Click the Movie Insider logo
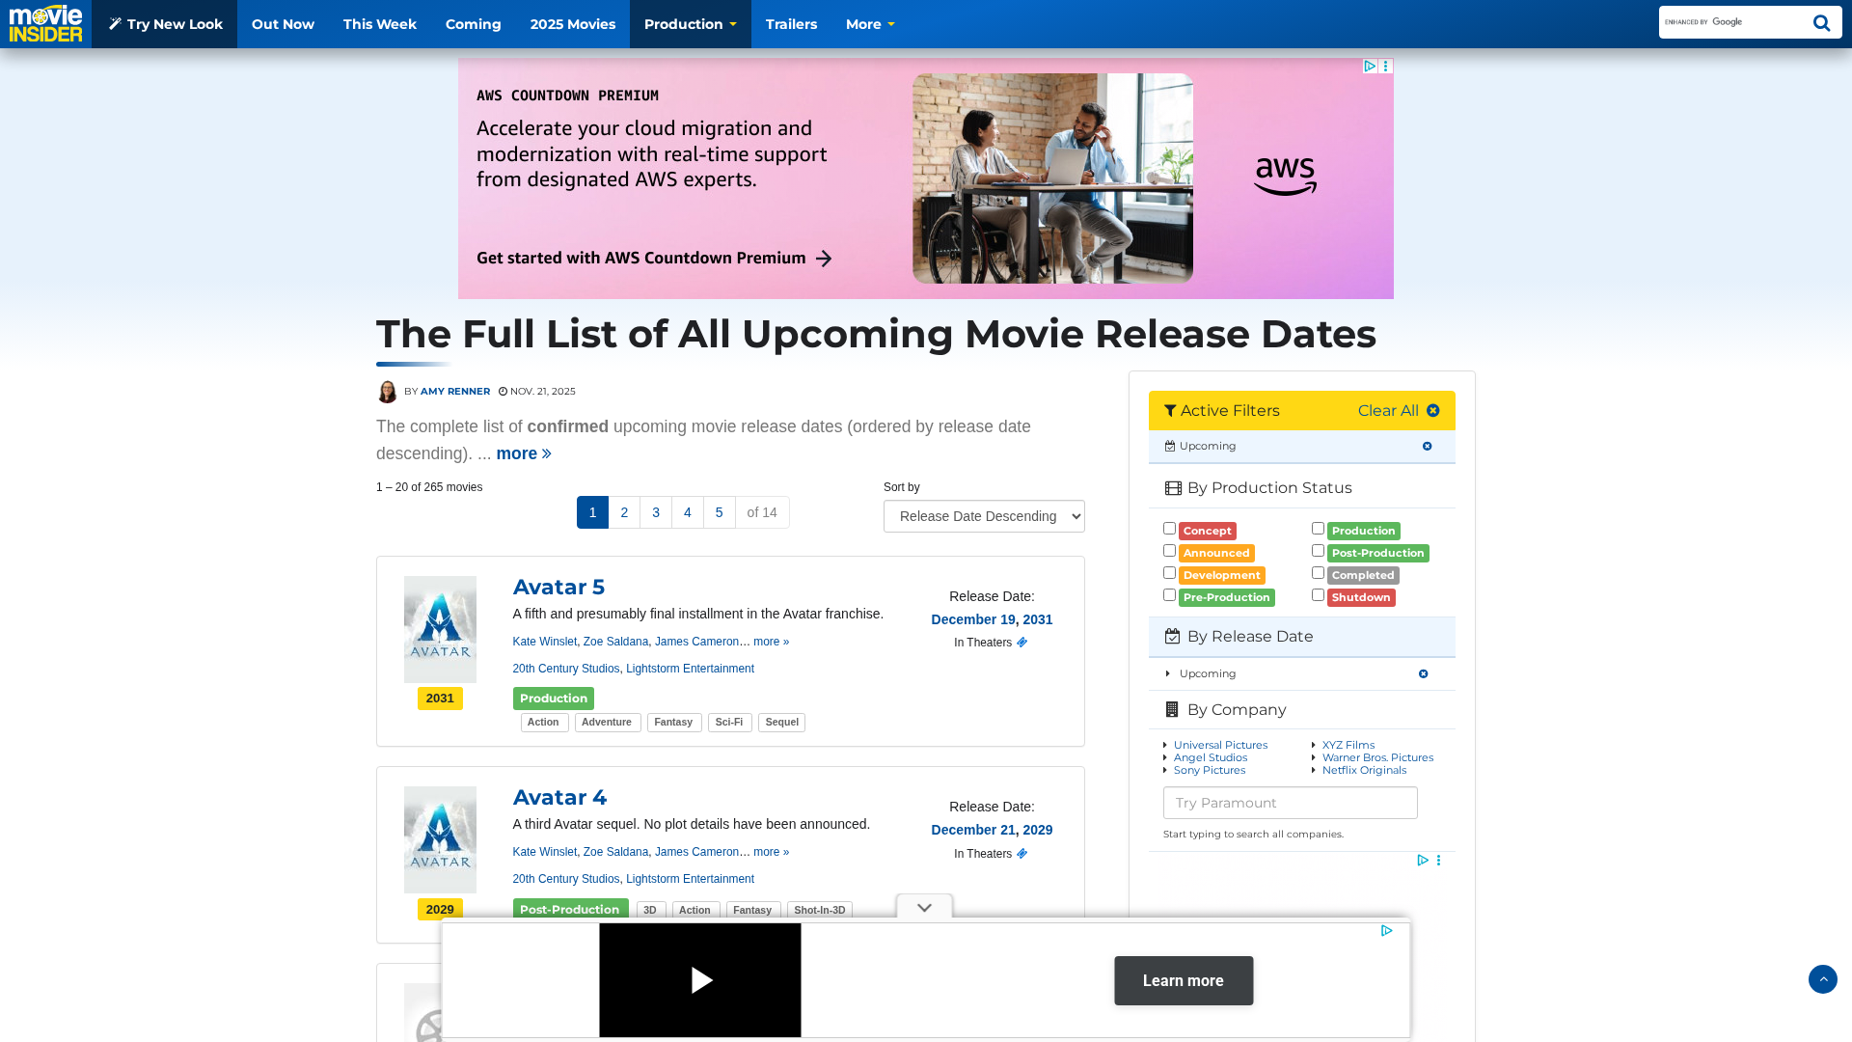 (x=45, y=23)
